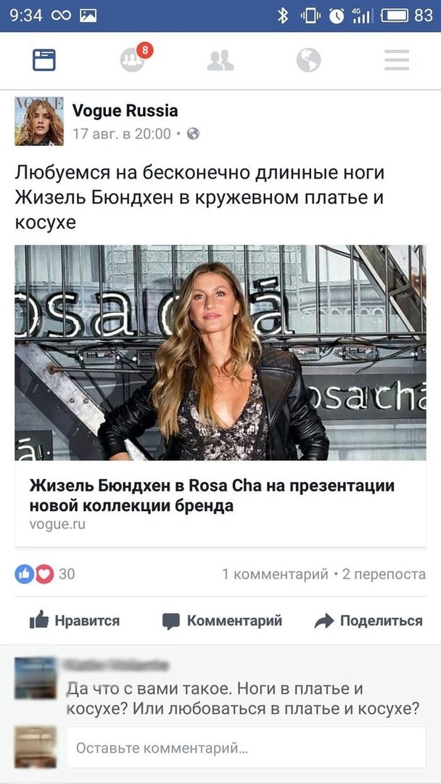Open the groups people icon tab
This screenshot has width=441, height=784.
pos(220,60)
